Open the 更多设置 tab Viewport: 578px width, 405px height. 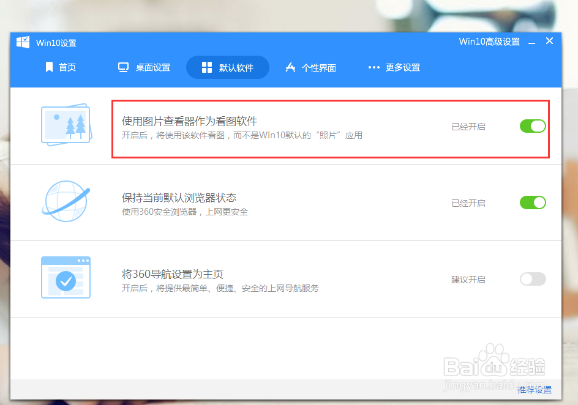coord(394,67)
